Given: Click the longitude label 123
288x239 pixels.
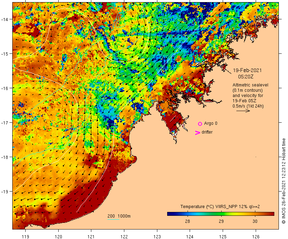Looking at the screenshot, I should (x=157, y=237).
